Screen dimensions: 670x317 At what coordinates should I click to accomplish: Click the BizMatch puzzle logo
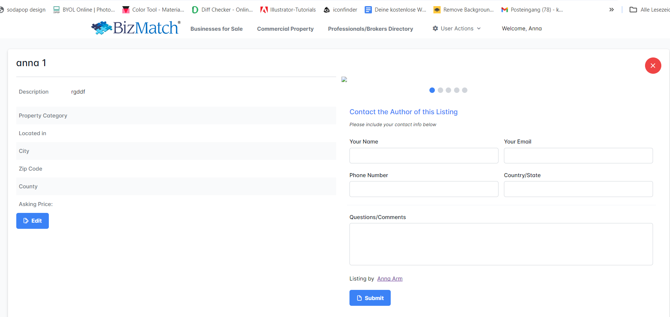[135, 28]
